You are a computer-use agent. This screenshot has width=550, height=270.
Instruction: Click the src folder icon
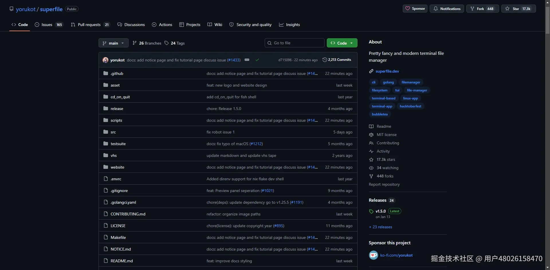click(106, 132)
